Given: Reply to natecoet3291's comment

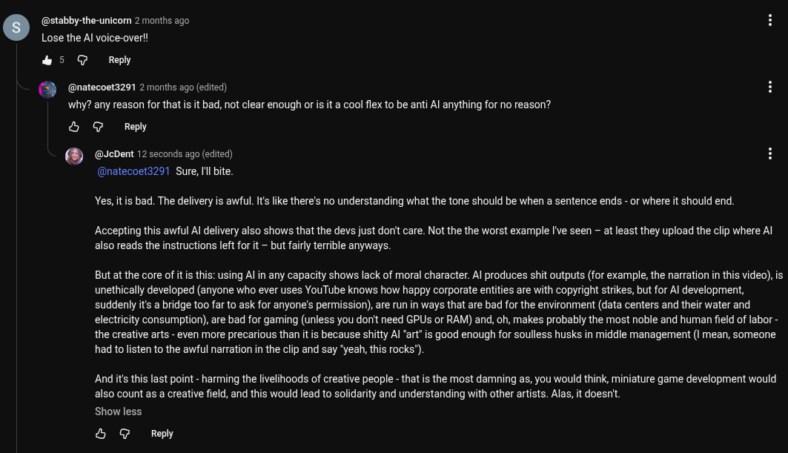Looking at the screenshot, I should (x=135, y=127).
